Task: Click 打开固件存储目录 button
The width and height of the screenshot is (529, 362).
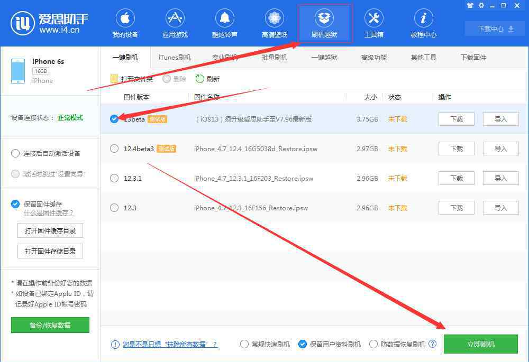Action: (50, 251)
